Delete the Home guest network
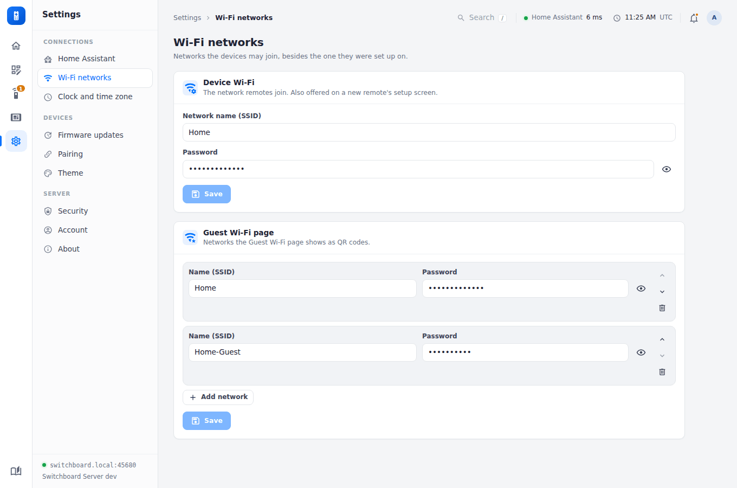 click(x=662, y=308)
